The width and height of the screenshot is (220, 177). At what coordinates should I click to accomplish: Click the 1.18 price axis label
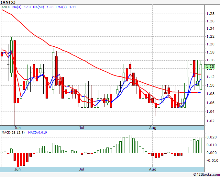coord(211,52)
